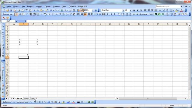The height and width of the screenshot is (108, 192).
Task: Click the Print icon in the standard toolbar
Action: 19,10
